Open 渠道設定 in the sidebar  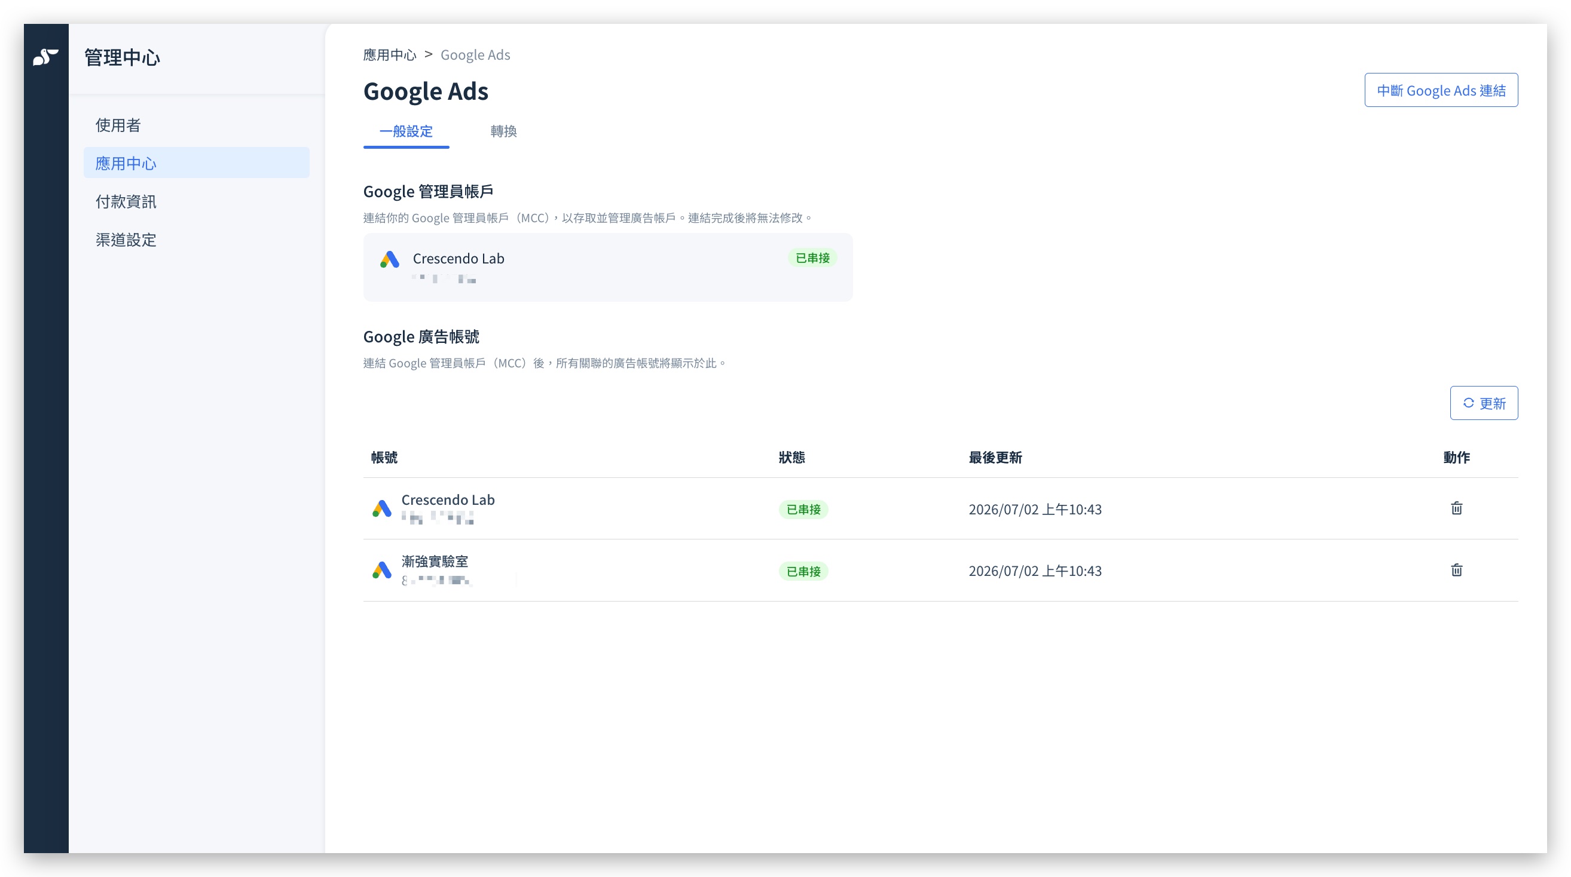coord(196,240)
